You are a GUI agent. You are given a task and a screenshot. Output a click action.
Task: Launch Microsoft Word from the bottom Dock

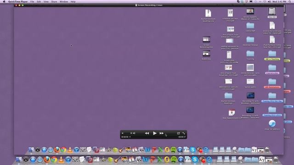tap(146, 159)
